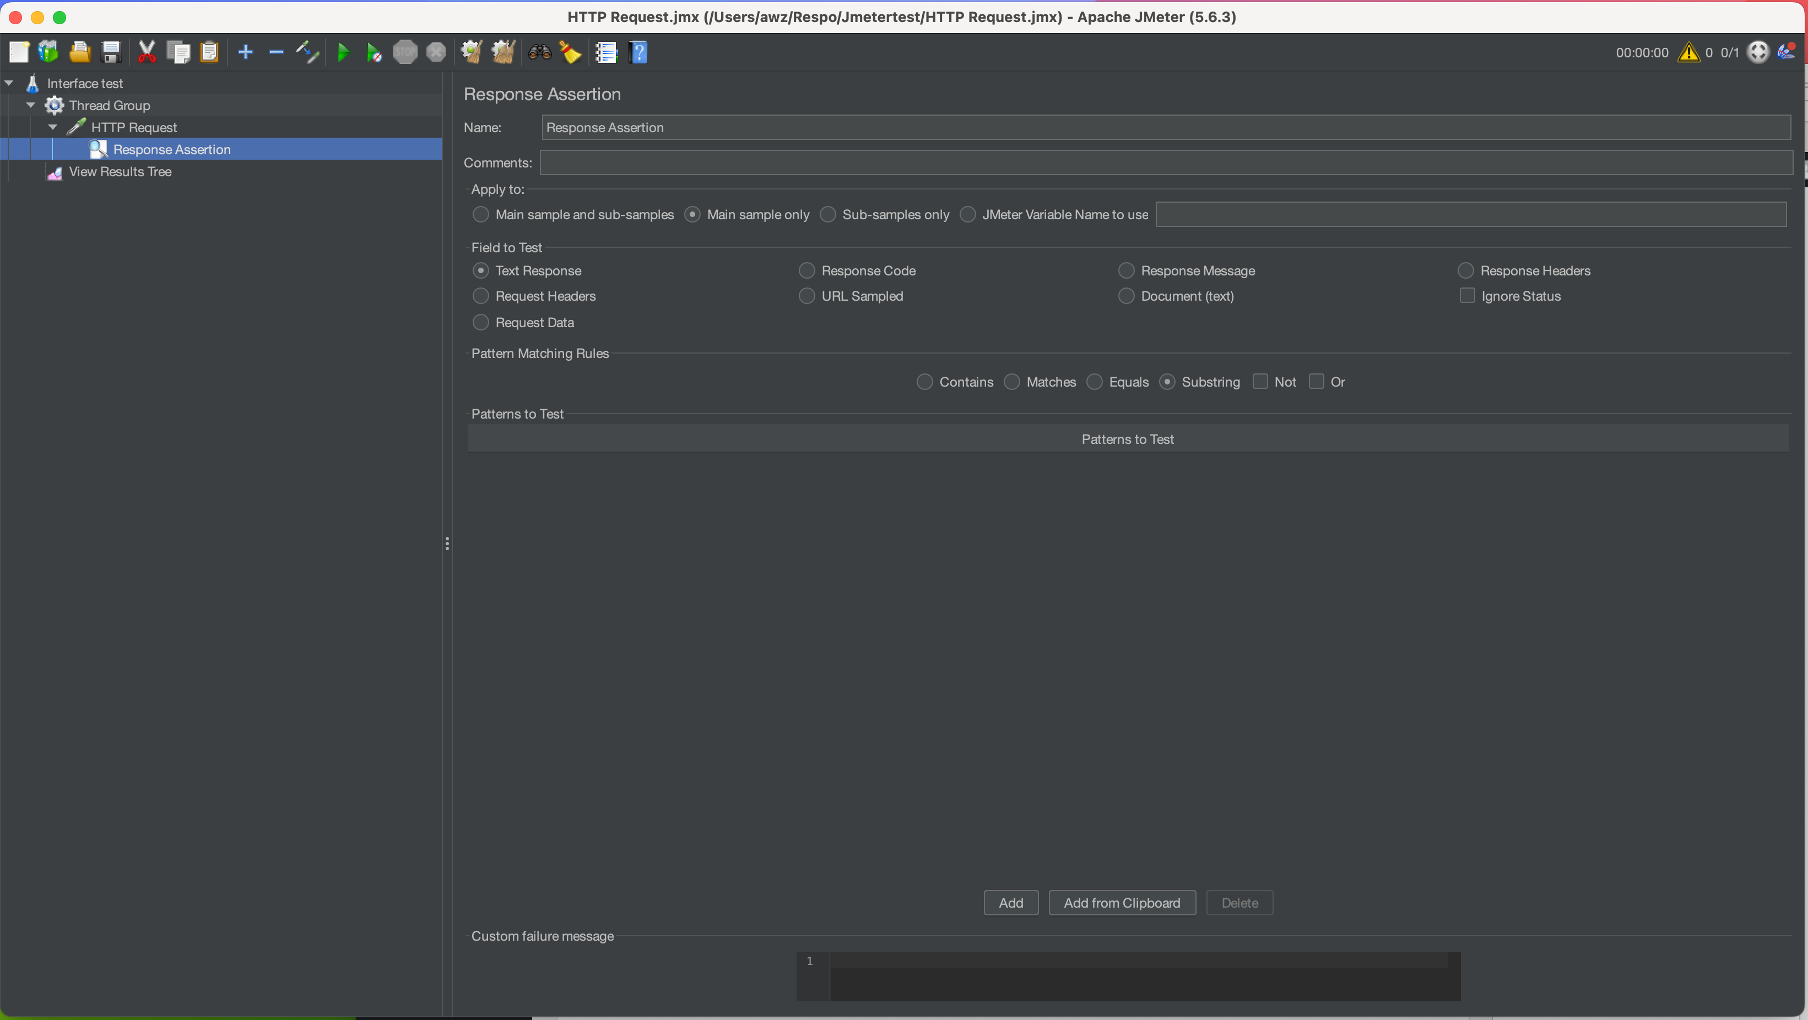Click the yellow warning log viewer icon

point(1688,52)
